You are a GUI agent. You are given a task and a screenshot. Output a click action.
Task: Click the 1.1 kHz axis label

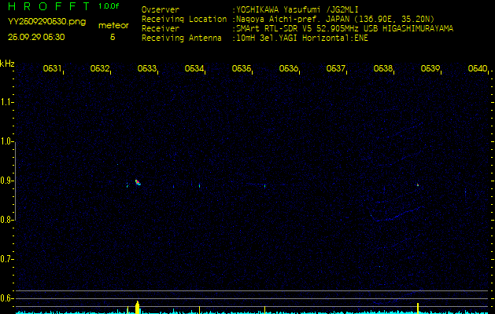6,102
